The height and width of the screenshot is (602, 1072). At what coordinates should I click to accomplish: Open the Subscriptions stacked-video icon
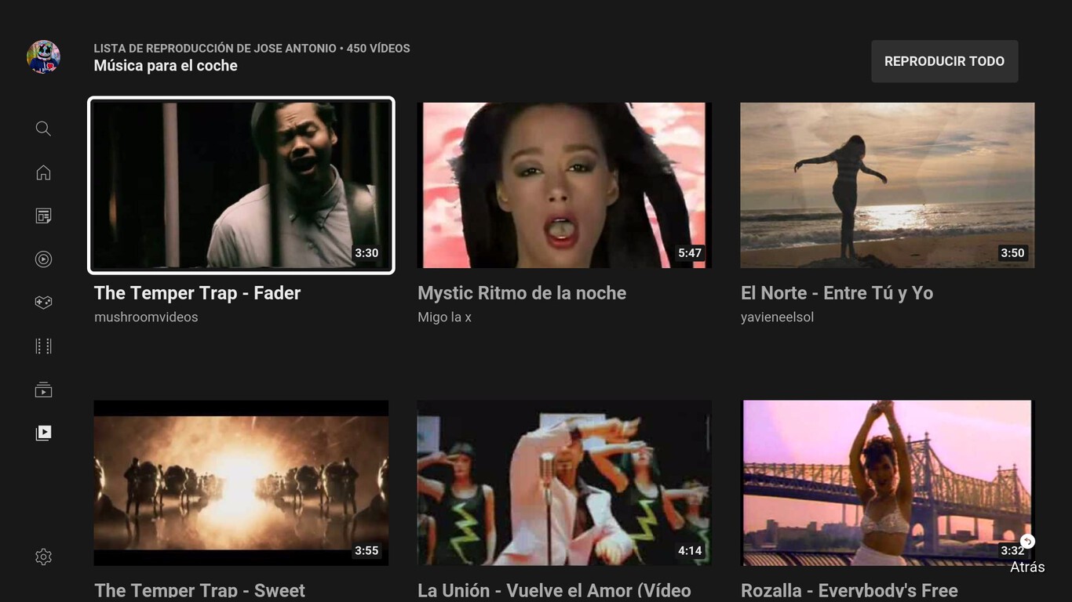[43, 390]
